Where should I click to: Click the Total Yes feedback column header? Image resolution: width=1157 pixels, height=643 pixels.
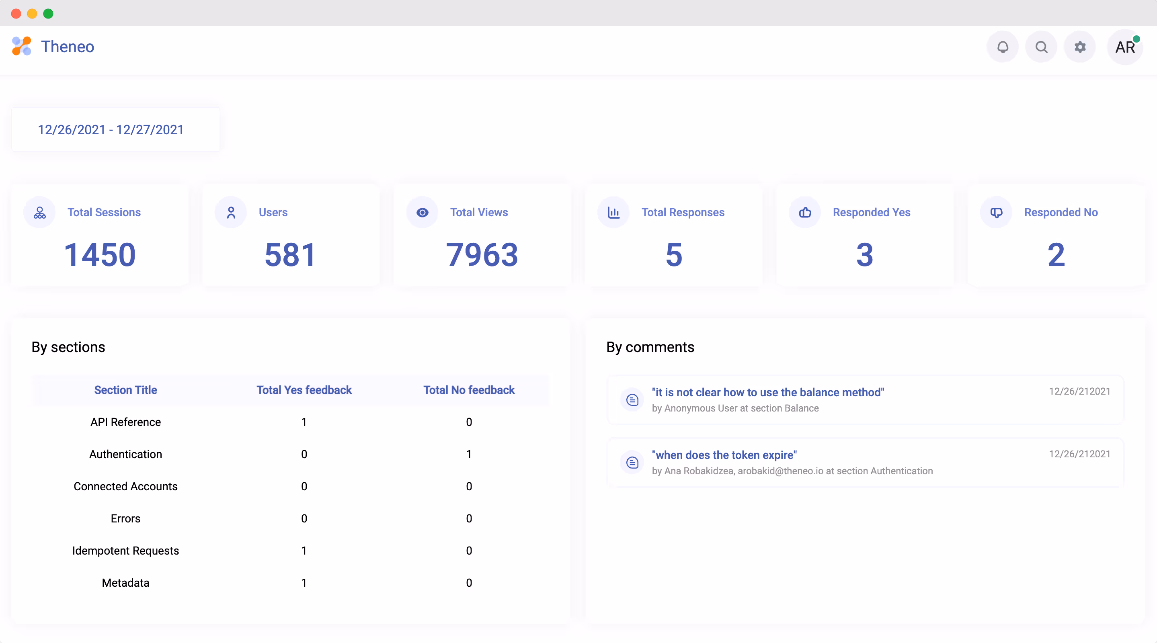click(x=304, y=390)
